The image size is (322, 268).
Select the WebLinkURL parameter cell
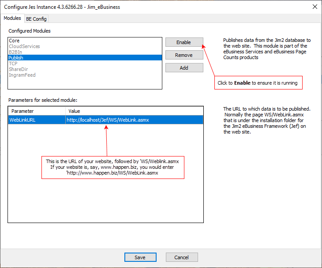[37, 120]
